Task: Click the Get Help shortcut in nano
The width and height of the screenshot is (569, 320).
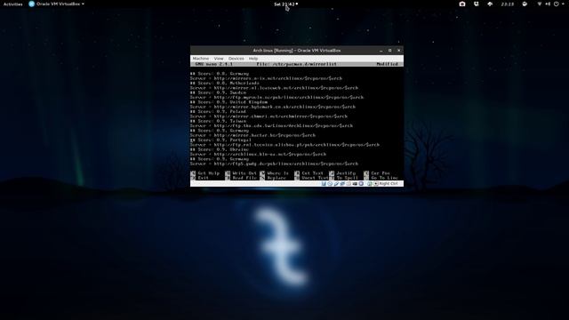Action: 205,173
